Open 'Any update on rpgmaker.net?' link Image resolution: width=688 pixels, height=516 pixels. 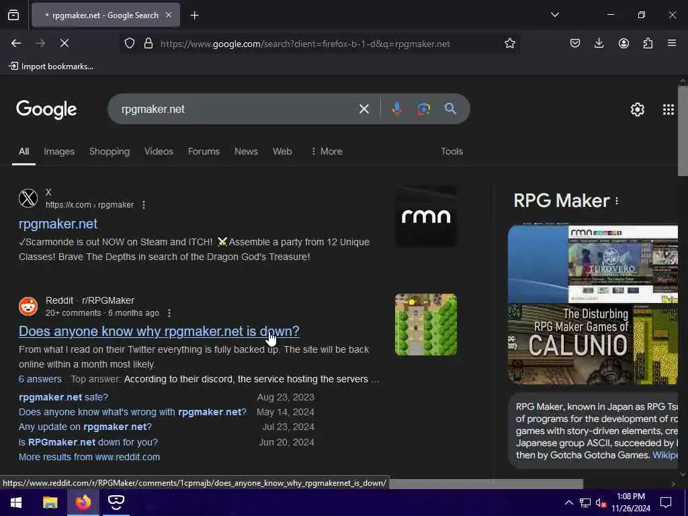(x=85, y=427)
